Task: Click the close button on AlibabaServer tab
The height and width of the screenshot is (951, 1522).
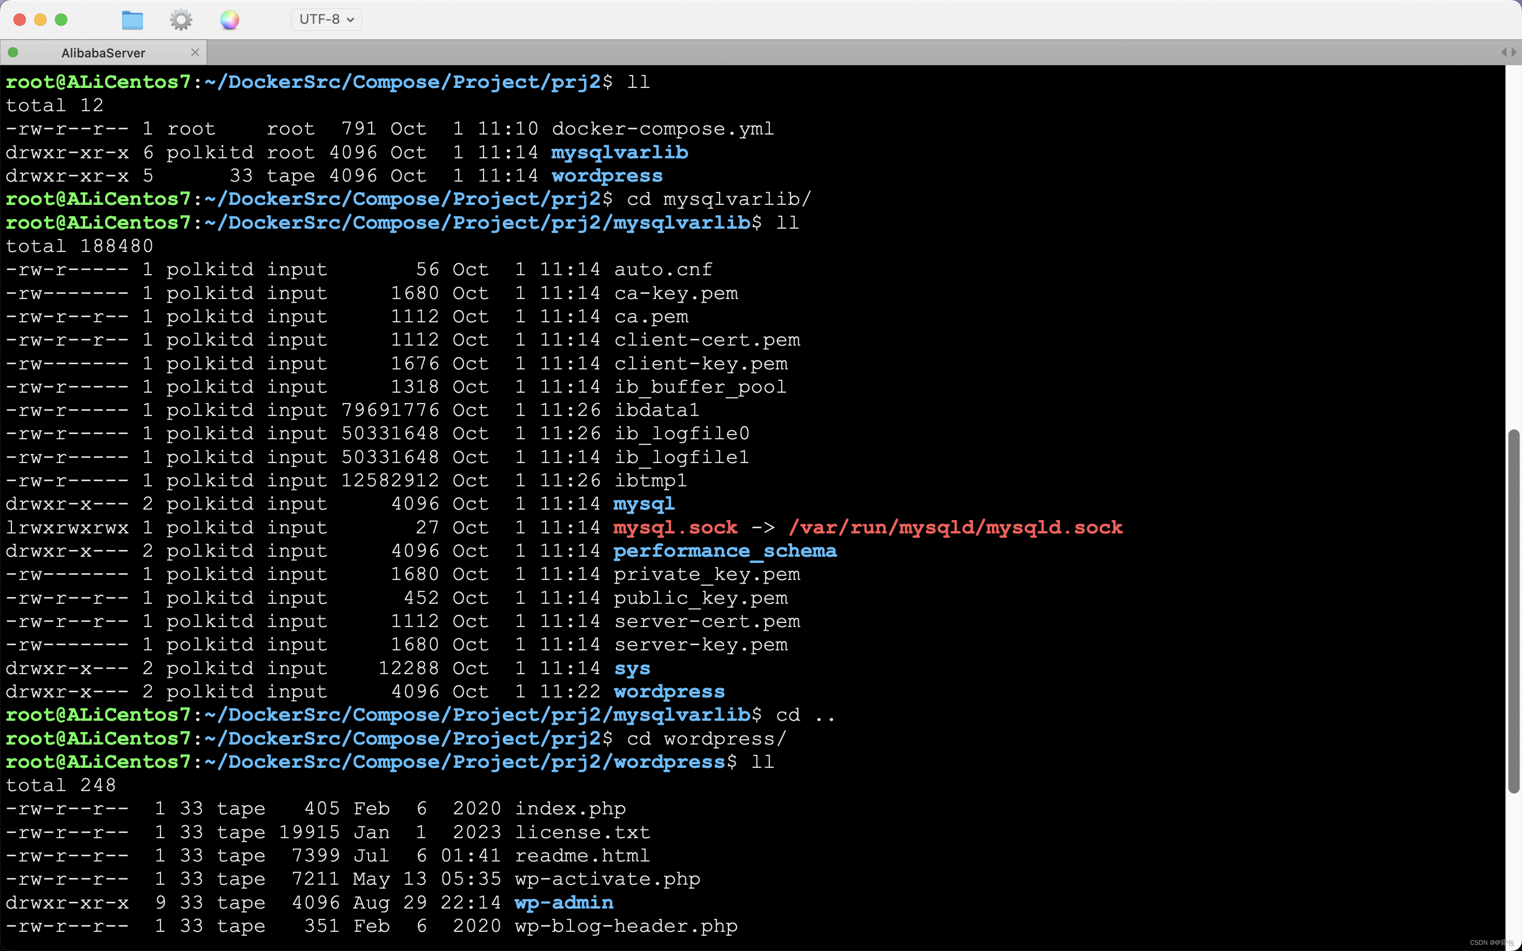Action: 196,52
